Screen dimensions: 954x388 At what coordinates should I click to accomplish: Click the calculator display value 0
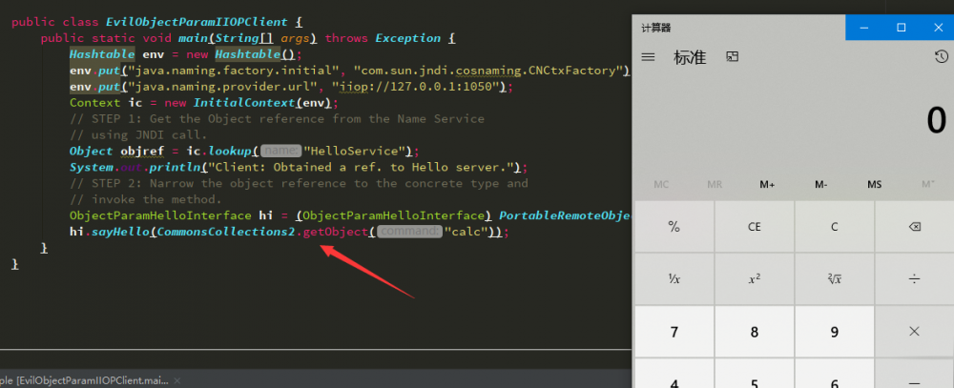(936, 121)
